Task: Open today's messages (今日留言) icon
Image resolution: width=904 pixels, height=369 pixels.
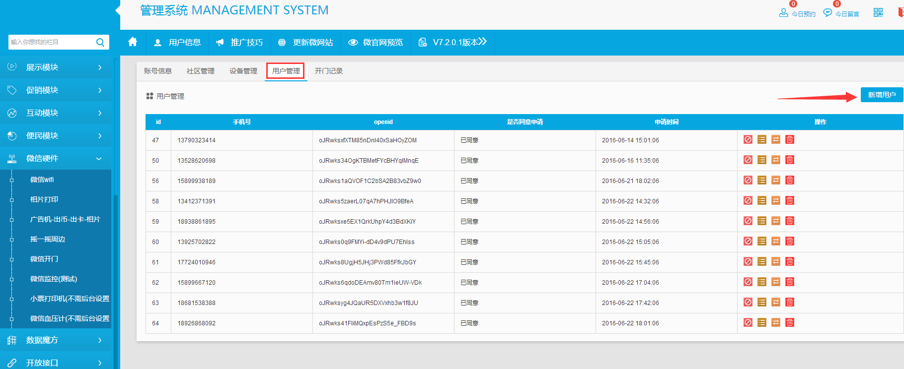Action: point(828,13)
